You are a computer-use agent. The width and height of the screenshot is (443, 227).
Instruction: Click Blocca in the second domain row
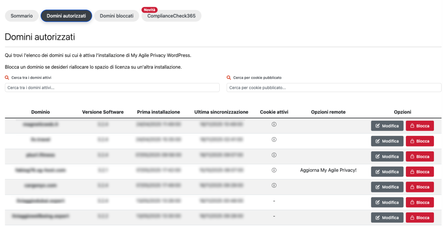coord(419,141)
